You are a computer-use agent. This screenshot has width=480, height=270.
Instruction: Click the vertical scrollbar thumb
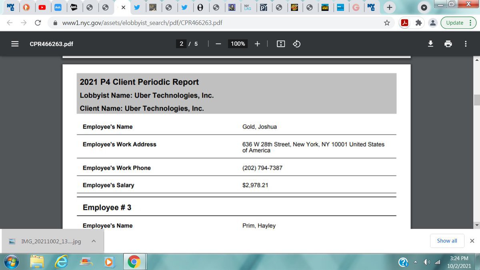click(476, 100)
